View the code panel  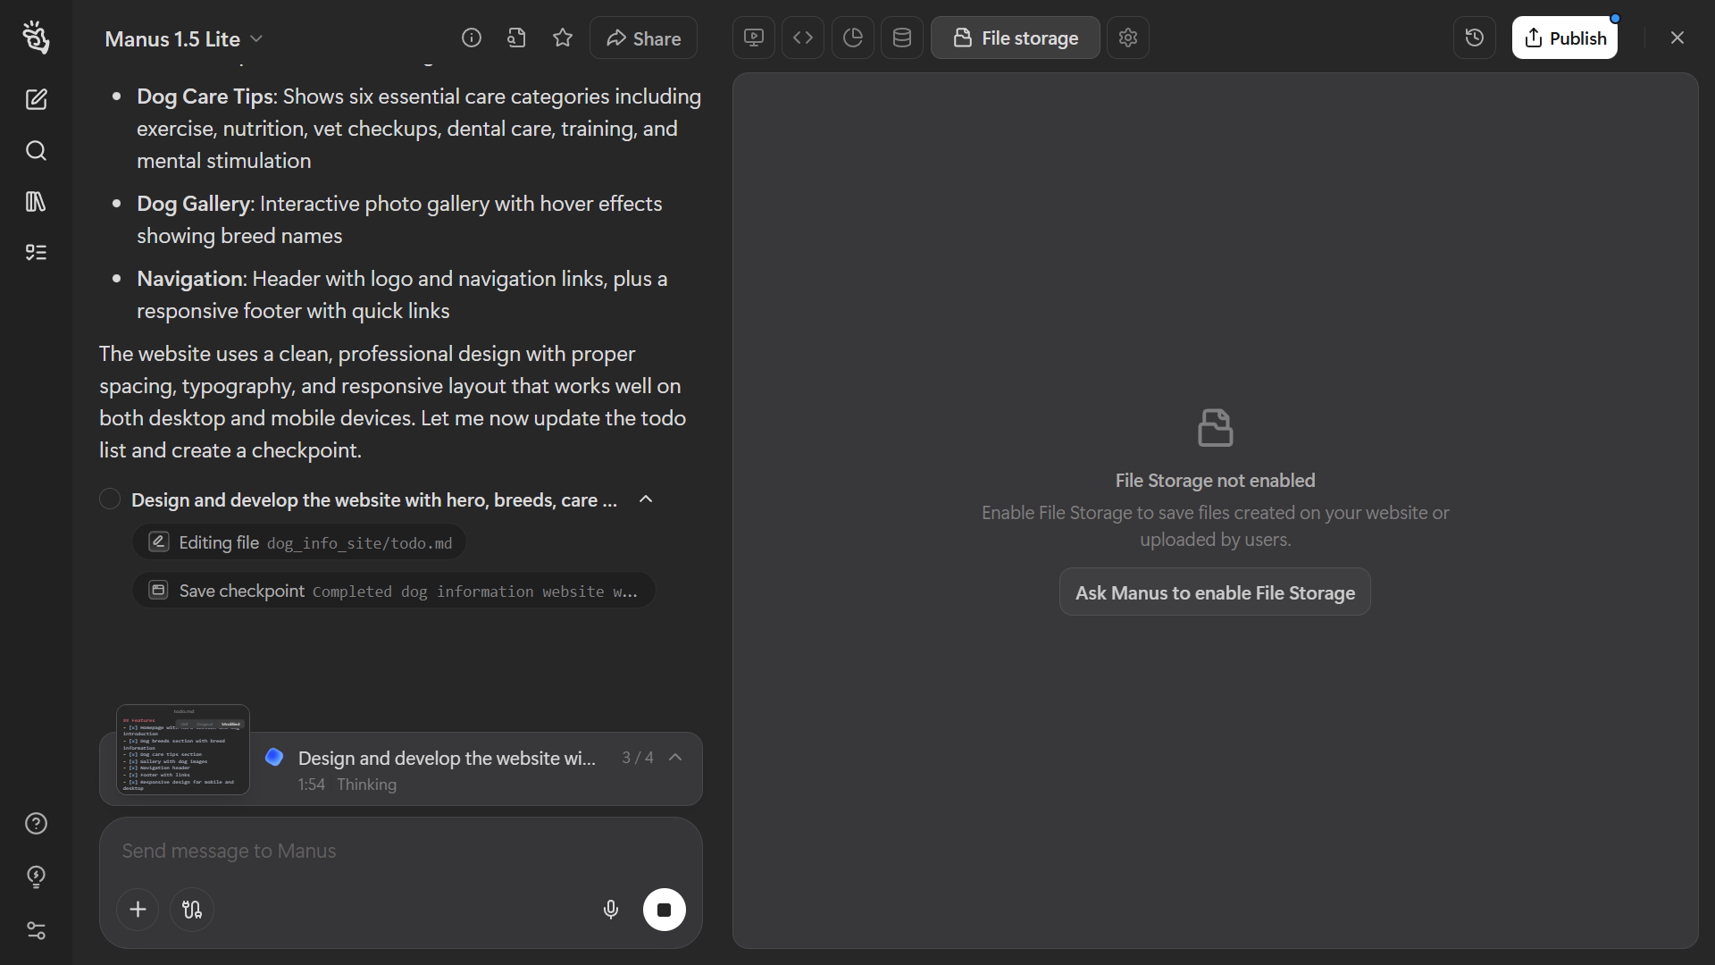pos(802,38)
